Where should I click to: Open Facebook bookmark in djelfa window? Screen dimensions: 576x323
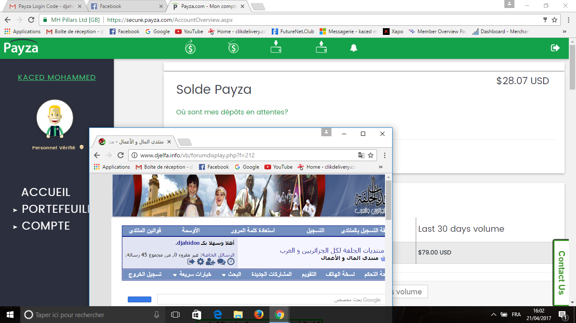(x=214, y=167)
